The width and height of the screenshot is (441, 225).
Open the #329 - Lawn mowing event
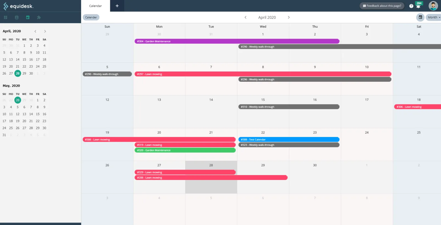pos(185,172)
